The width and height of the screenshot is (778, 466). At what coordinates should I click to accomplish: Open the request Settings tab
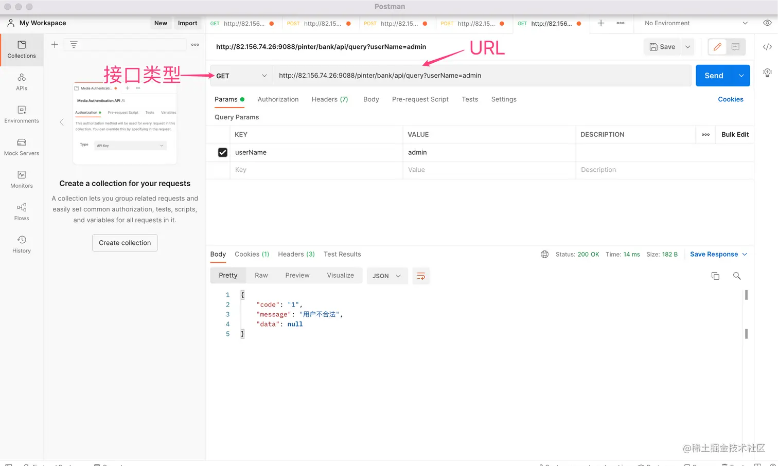pos(504,99)
